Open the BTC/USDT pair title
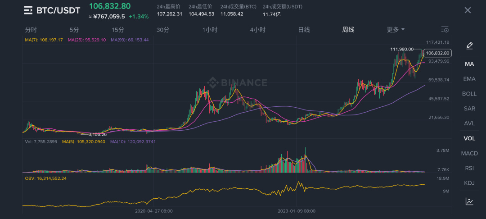Viewport: 486px width, 219px height. [x=58, y=10]
